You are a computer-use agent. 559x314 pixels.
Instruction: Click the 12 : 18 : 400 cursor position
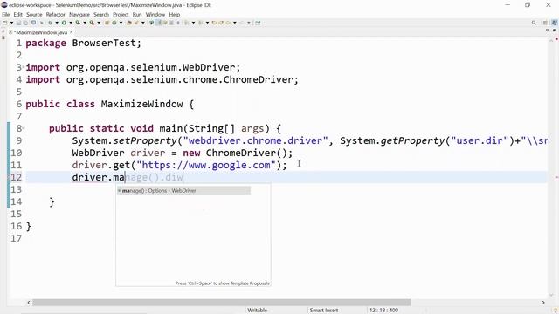click(x=383, y=311)
